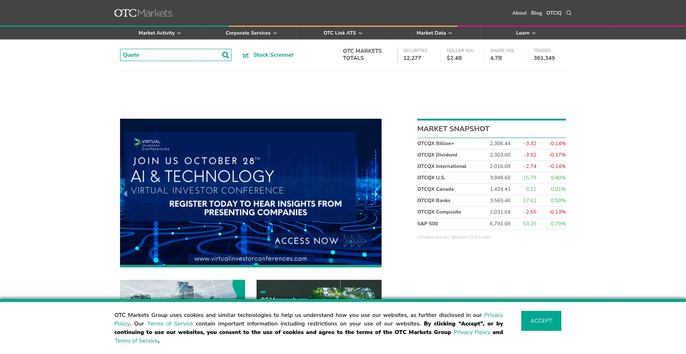Click the OTC Markets logo

[x=143, y=13]
